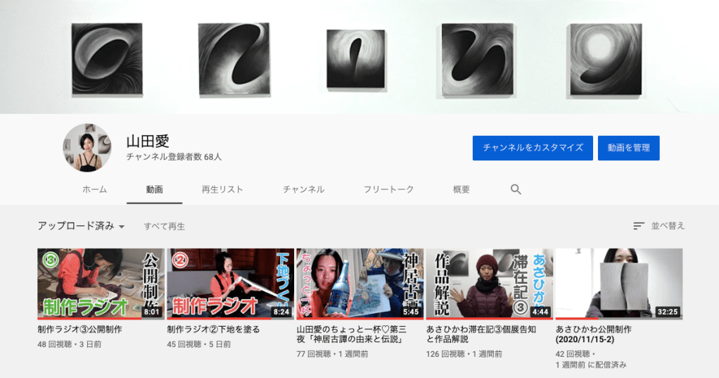The height and width of the screenshot is (378, 719).
Task: Click the channel search magnifier icon
Action: pos(516,189)
